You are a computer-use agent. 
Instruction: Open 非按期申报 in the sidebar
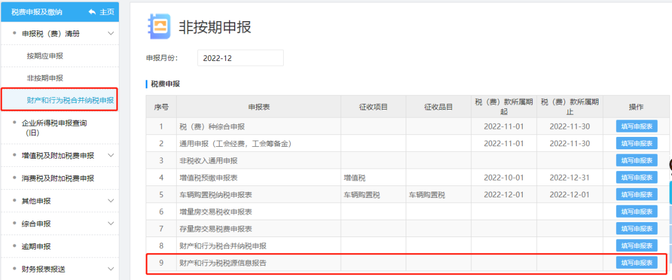coord(45,78)
